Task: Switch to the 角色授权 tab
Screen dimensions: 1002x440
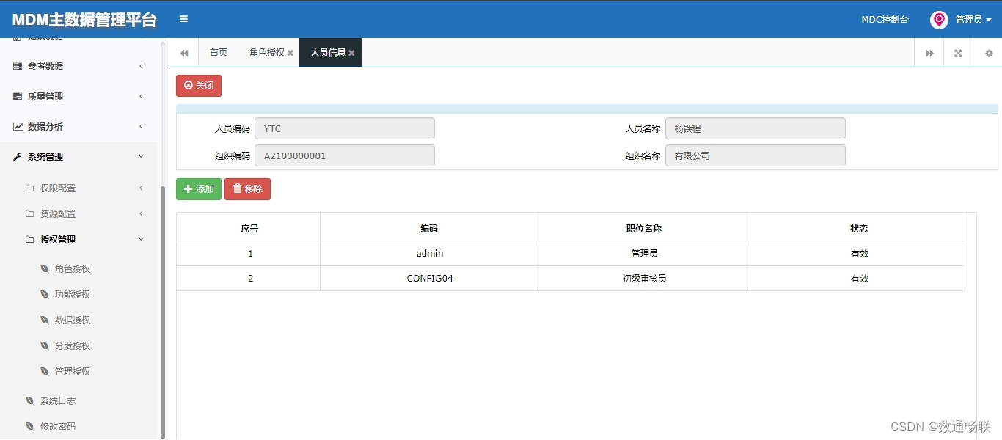Action: click(x=267, y=53)
